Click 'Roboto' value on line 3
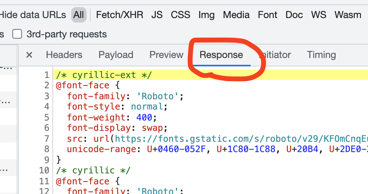This screenshot has width=368, height=194. pyautogui.click(x=157, y=96)
